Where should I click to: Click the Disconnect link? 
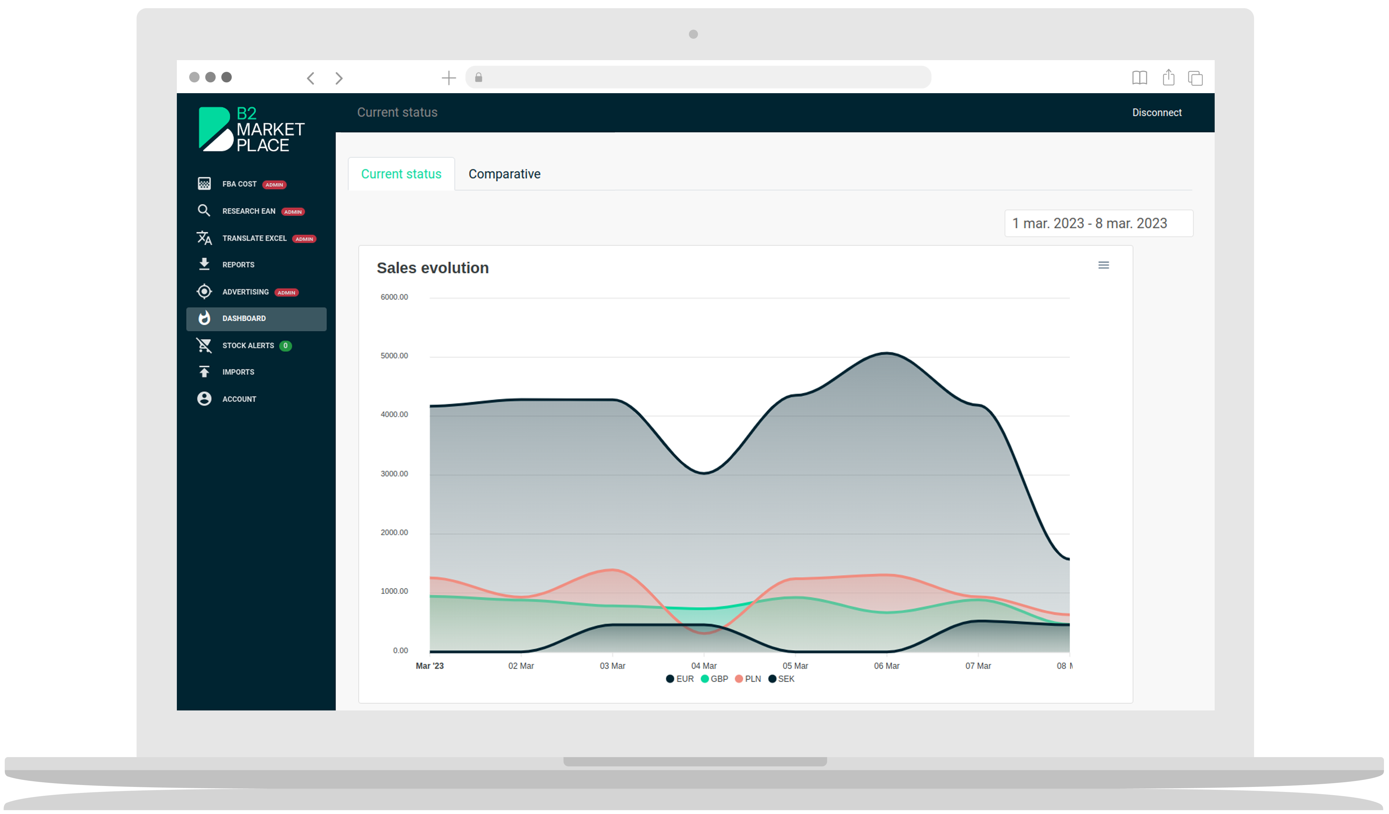coord(1156,112)
